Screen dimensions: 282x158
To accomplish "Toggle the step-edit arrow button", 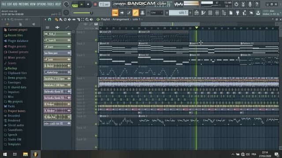I will 122,13.
